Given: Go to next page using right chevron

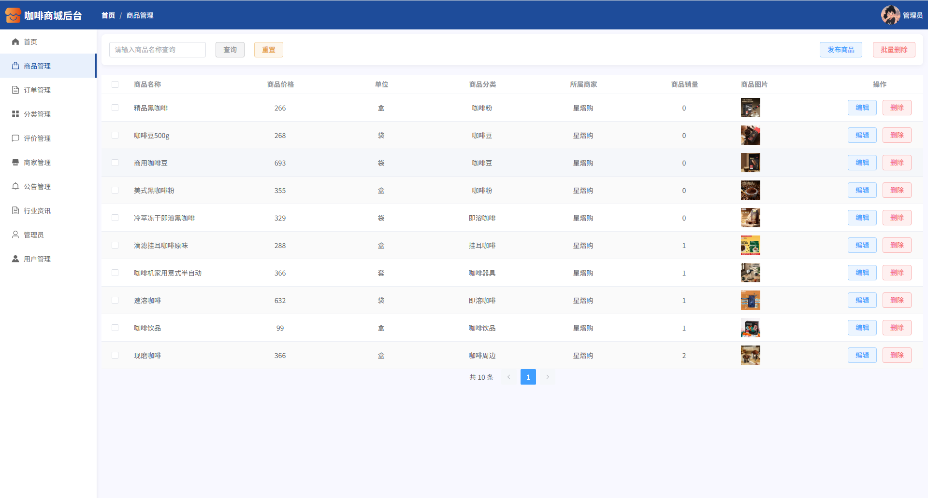Looking at the screenshot, I should [x=548, y=377].
